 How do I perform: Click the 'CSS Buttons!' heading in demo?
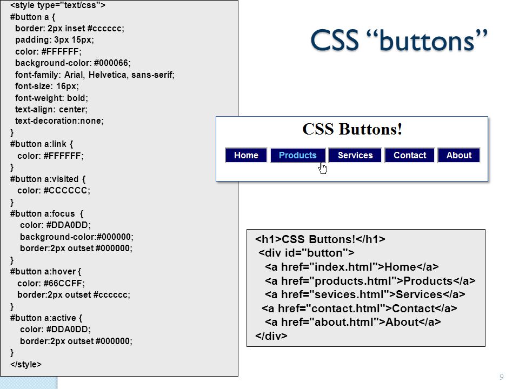pos(352,129)
